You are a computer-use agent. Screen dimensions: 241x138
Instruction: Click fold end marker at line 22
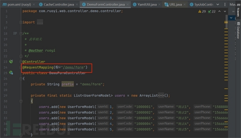tap(21, 56)
